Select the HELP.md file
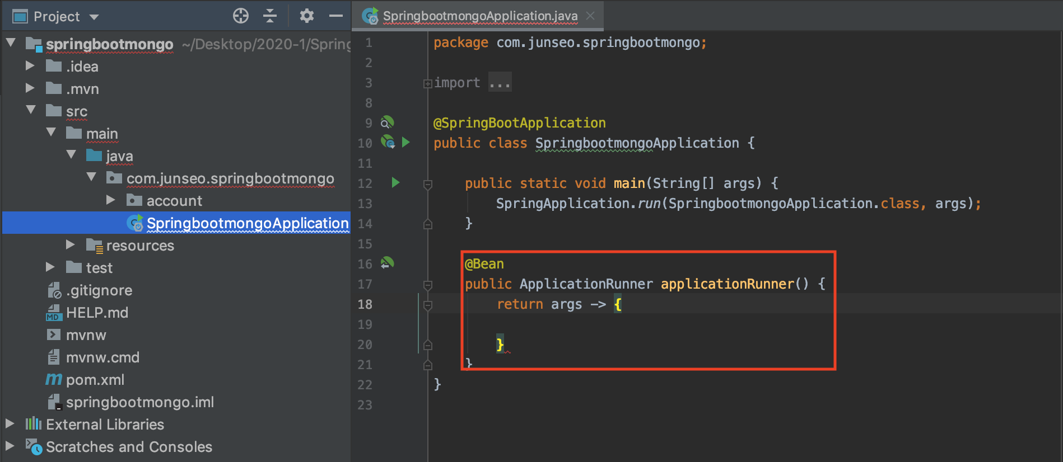Viewport: 1063px width, 462px height. 97,313
